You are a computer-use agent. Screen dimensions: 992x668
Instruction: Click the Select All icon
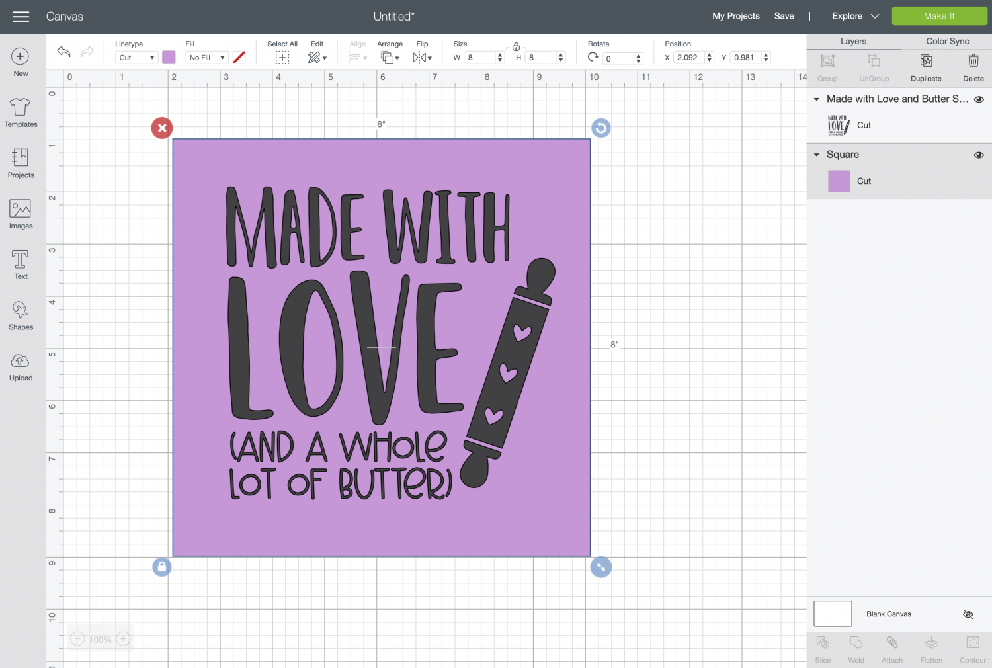(x=282, y=58)
